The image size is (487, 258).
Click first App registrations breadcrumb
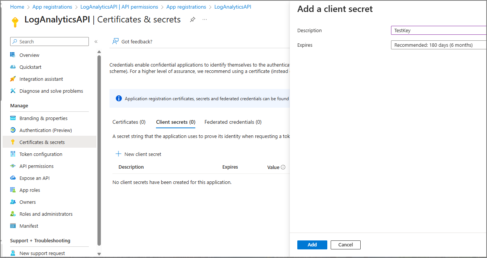[x=52, y=7]
